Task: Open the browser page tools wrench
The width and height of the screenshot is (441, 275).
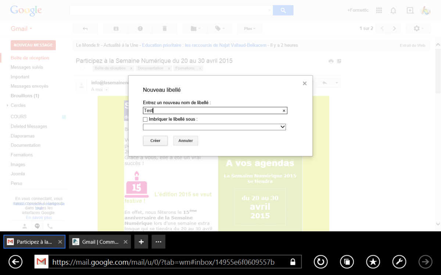Action: [399, 262]
